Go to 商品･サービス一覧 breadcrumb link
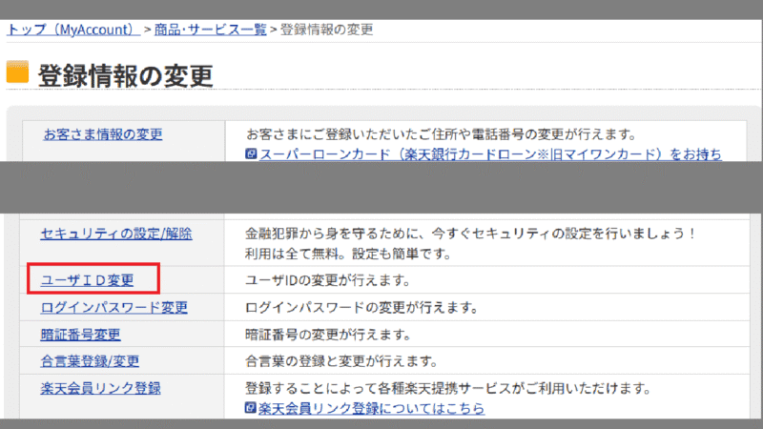This screenshot has height=429, width=763. click(210, 30)
